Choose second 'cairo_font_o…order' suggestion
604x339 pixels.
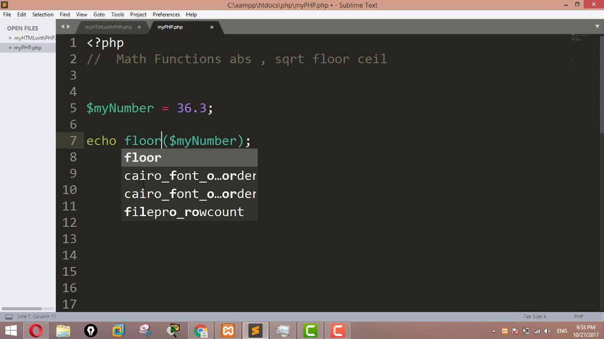[190, 194]
